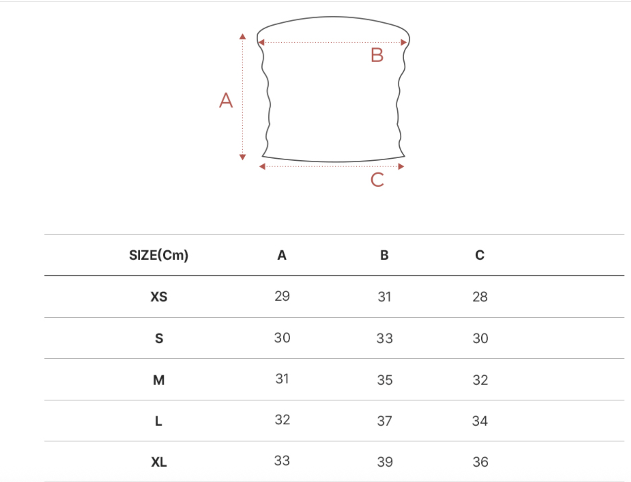Click value 28 in the XS row
631x482 pixels.
click(x=480, y=297)
